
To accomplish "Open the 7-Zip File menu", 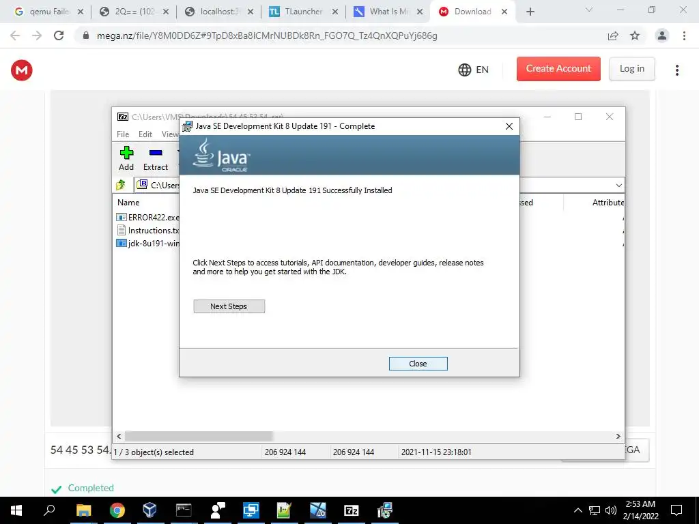I will (123, 134).
